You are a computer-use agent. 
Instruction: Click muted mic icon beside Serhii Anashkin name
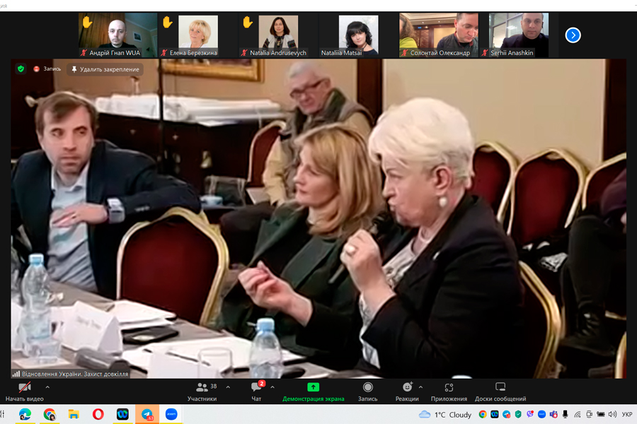click(485, 53)
